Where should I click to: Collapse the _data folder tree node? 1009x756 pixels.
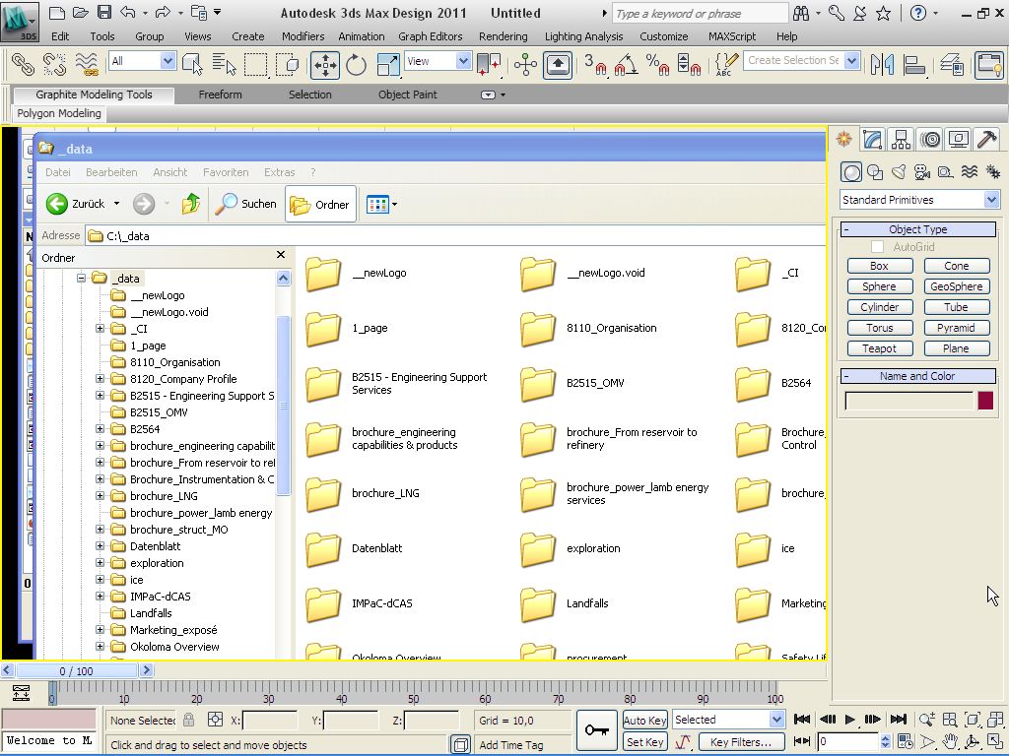pyautogui.click(x=81, y=279)
